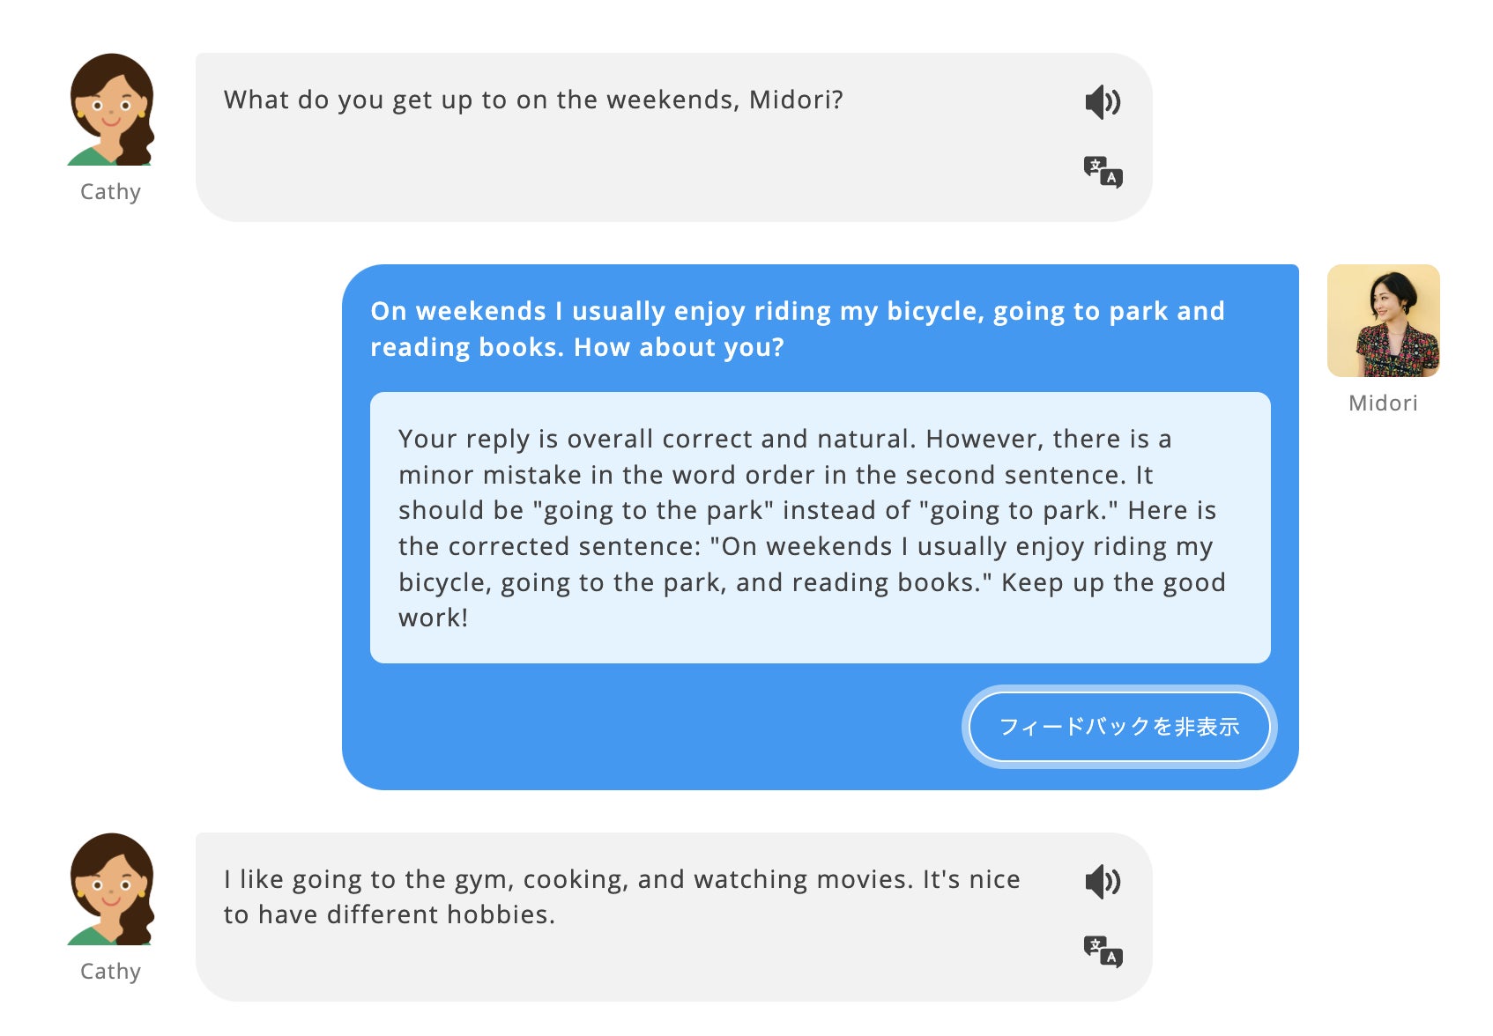Screen dimensions: 1493x1036
Task: Click the Cathy name under the top avatar
Action: pos(110,192)
